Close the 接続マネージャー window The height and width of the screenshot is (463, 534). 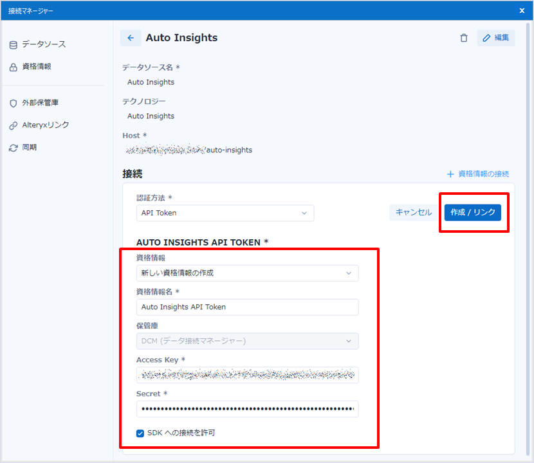pos(522,10)
